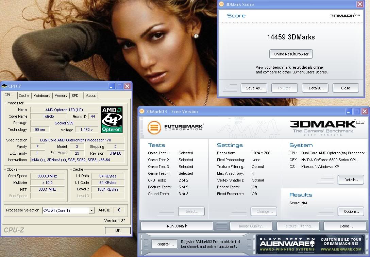This screenshot has height=257, width=370.
Task: Click the 3DMark Score window title icon
Action: pyautogui.click(x=221, y=4)
